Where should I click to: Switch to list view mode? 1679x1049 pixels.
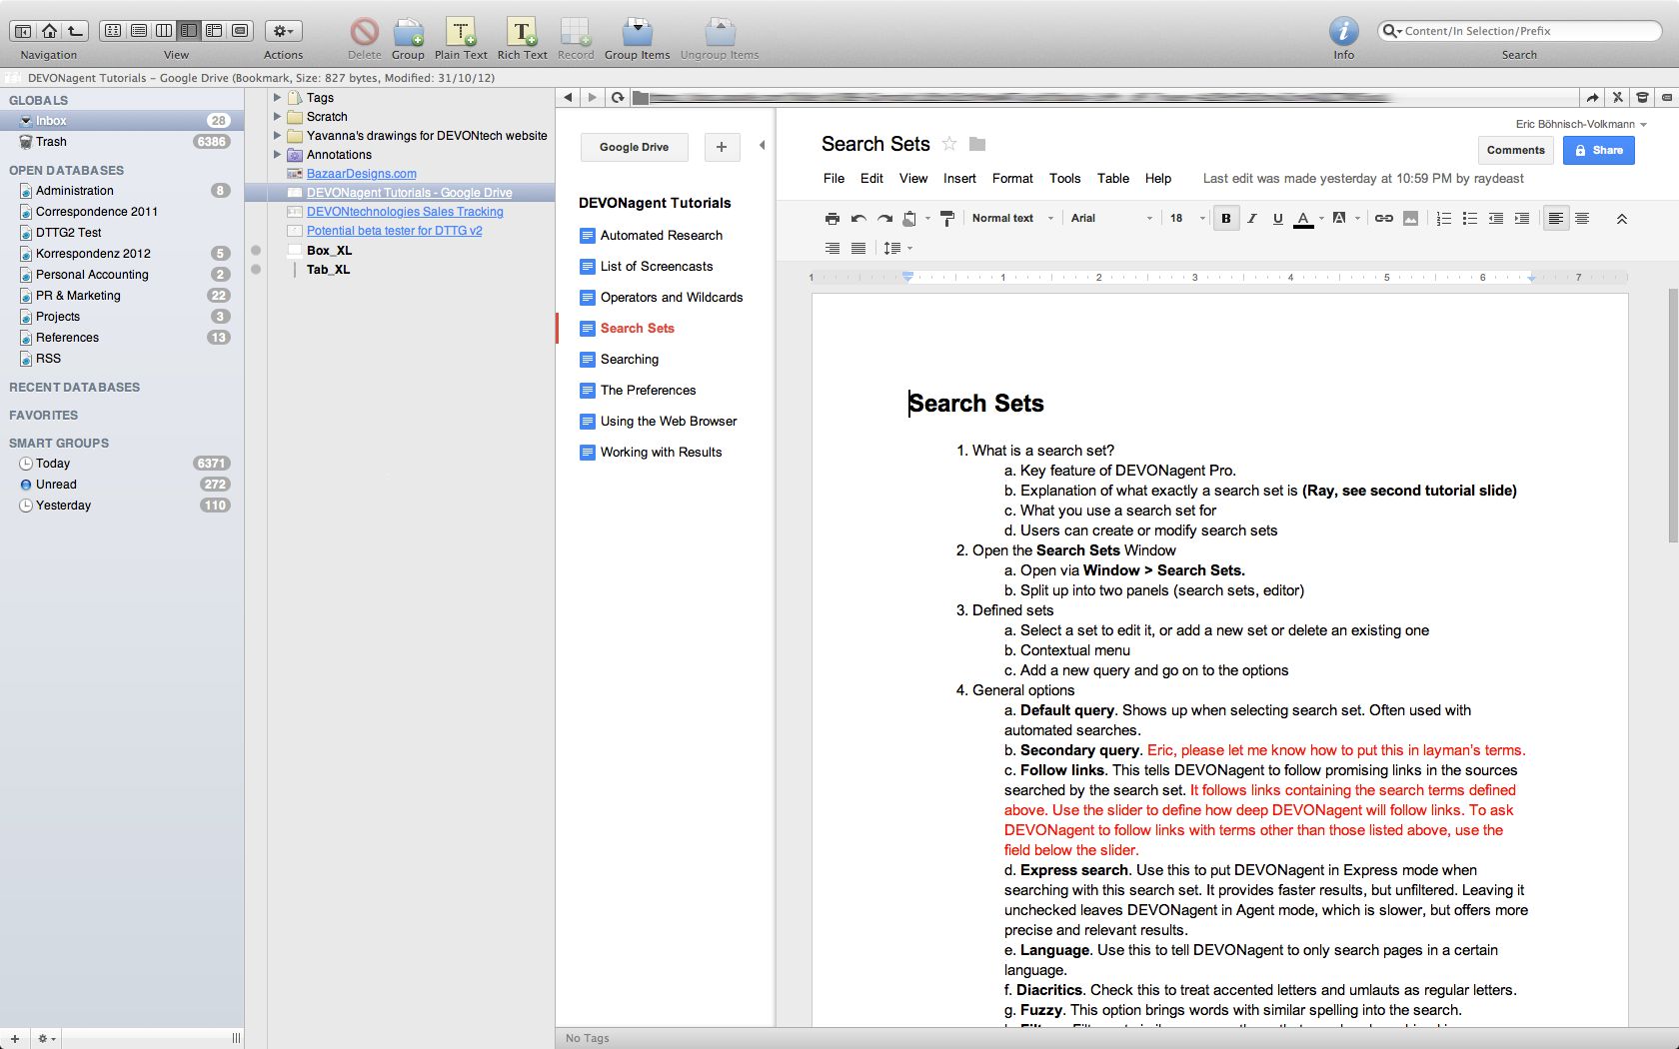[139, 31]
